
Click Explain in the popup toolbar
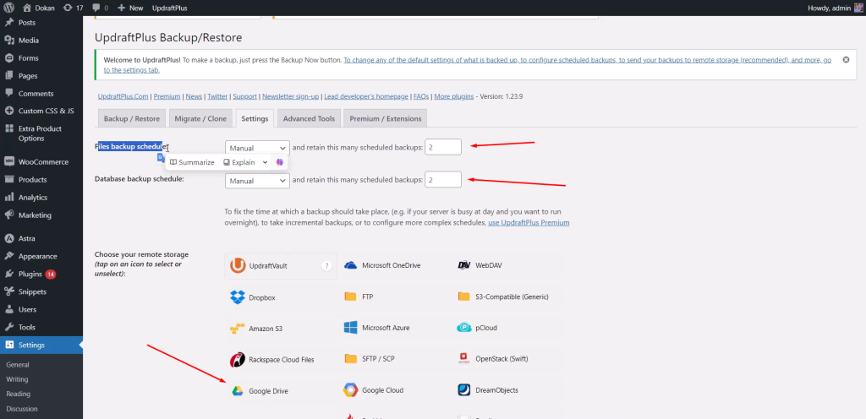click(239, 162)
